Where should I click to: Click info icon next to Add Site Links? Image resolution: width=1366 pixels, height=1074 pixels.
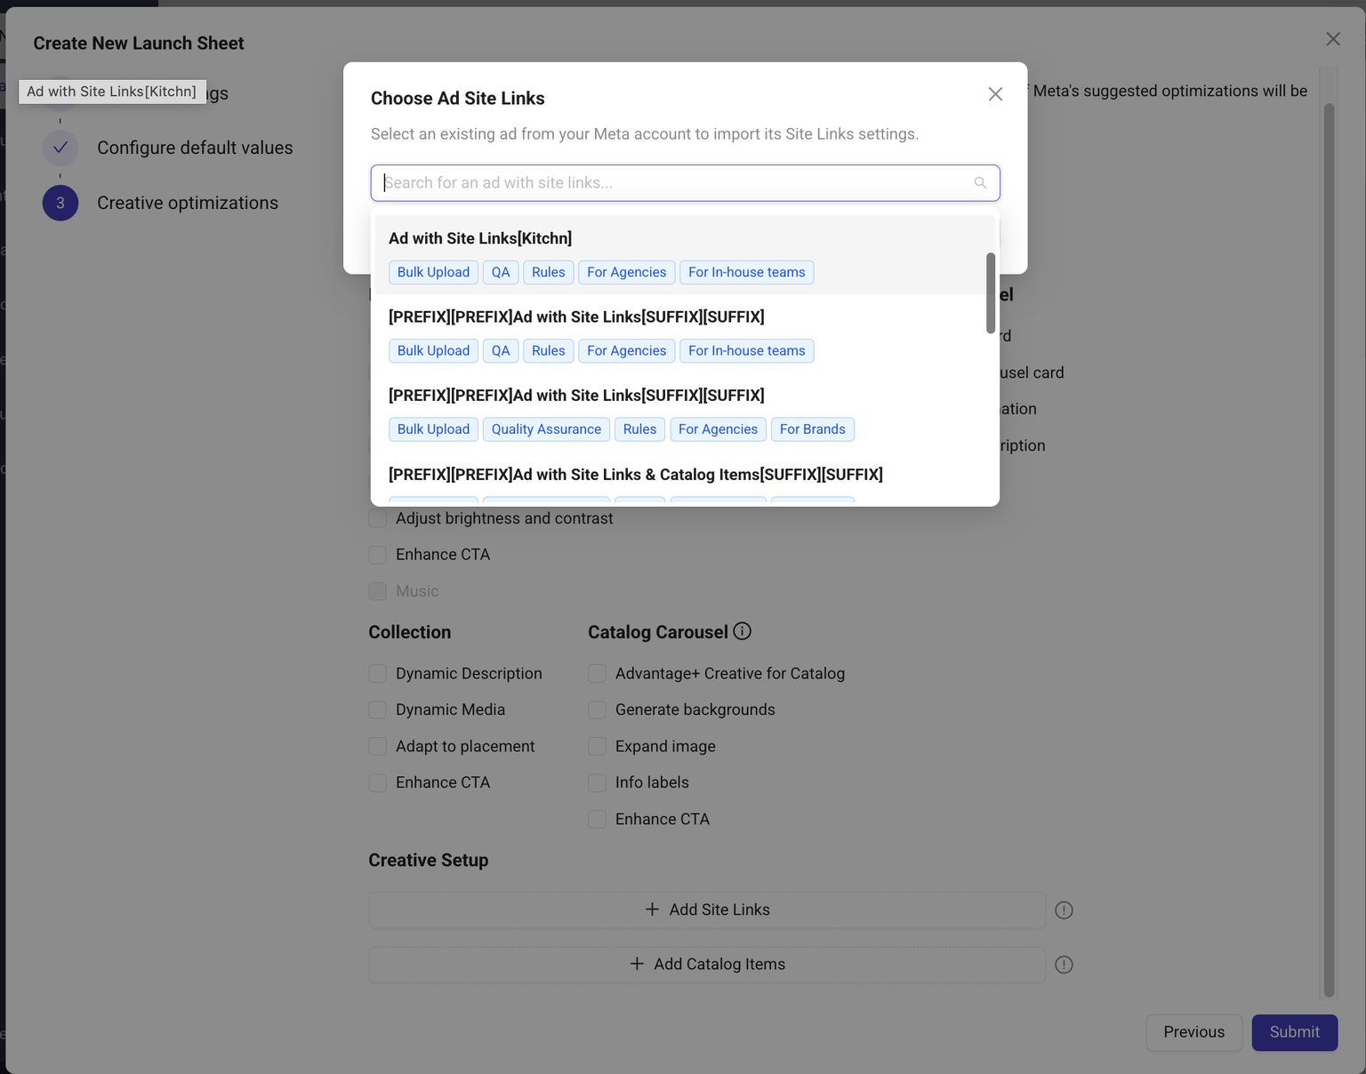[x=1064, y=910]
